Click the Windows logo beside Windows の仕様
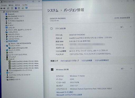 tap(52, 70)
